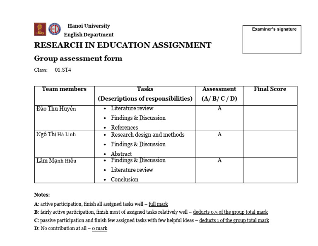Click the 'Final Score' column header

(270, 89)
